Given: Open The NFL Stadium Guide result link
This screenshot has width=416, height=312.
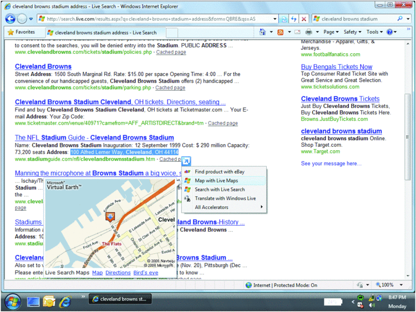Looking at the screenshot, I should (94, 137).
